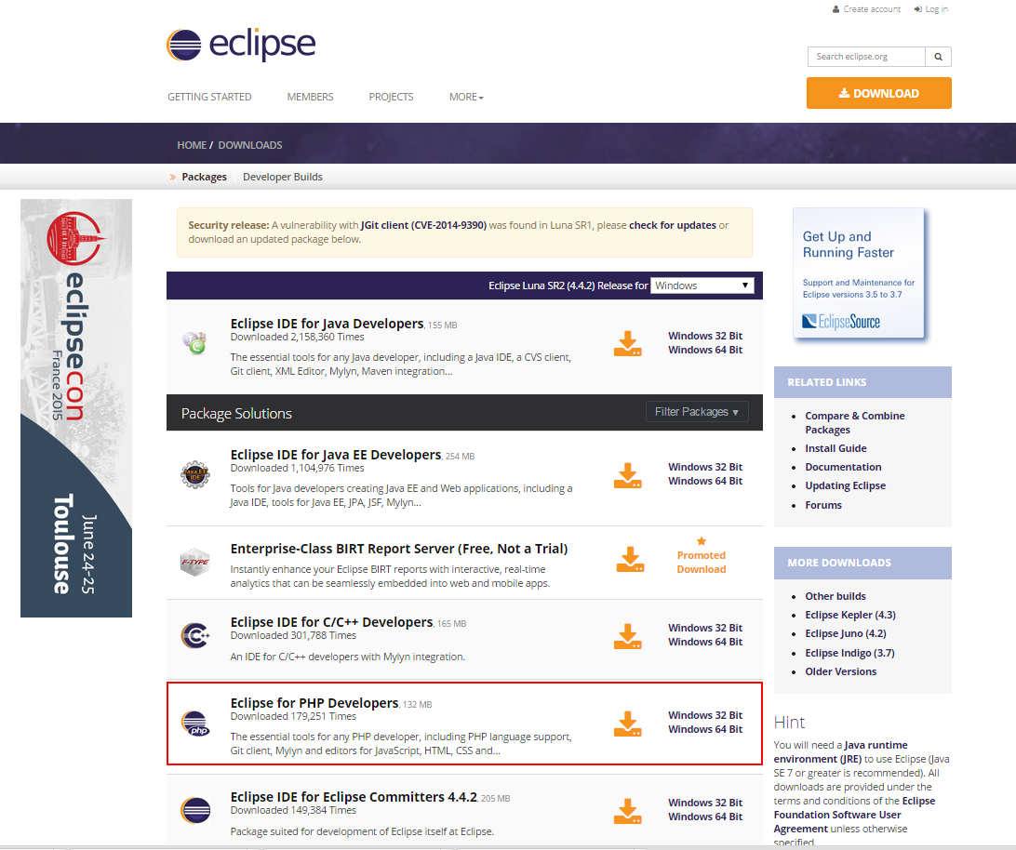
Task: Click the Promoted Download star icon
Action: coord(702,541)
